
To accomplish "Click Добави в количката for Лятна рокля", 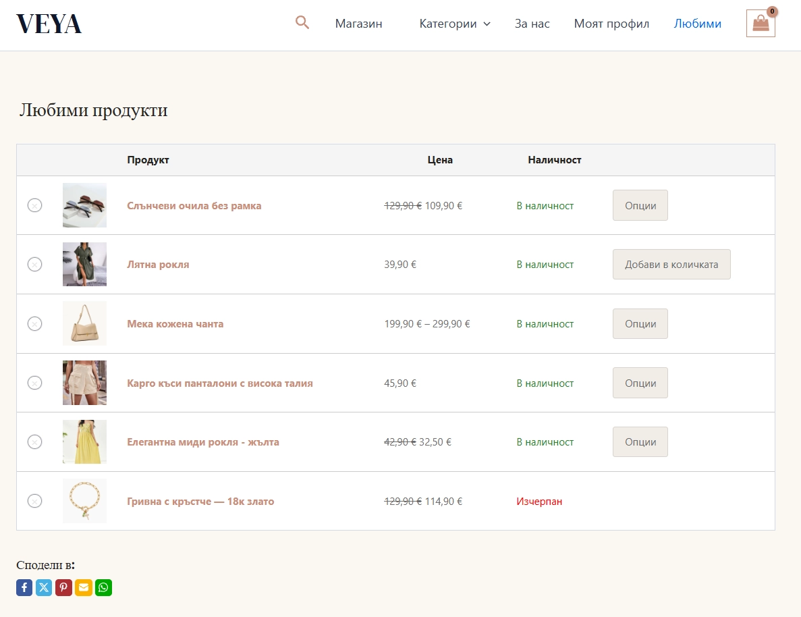I will [x=671, y=264].
